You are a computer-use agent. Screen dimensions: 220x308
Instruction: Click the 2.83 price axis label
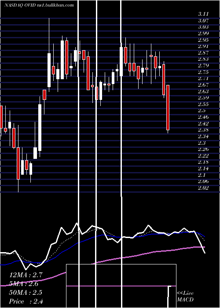pyautogui.click(x=203, y=59)
